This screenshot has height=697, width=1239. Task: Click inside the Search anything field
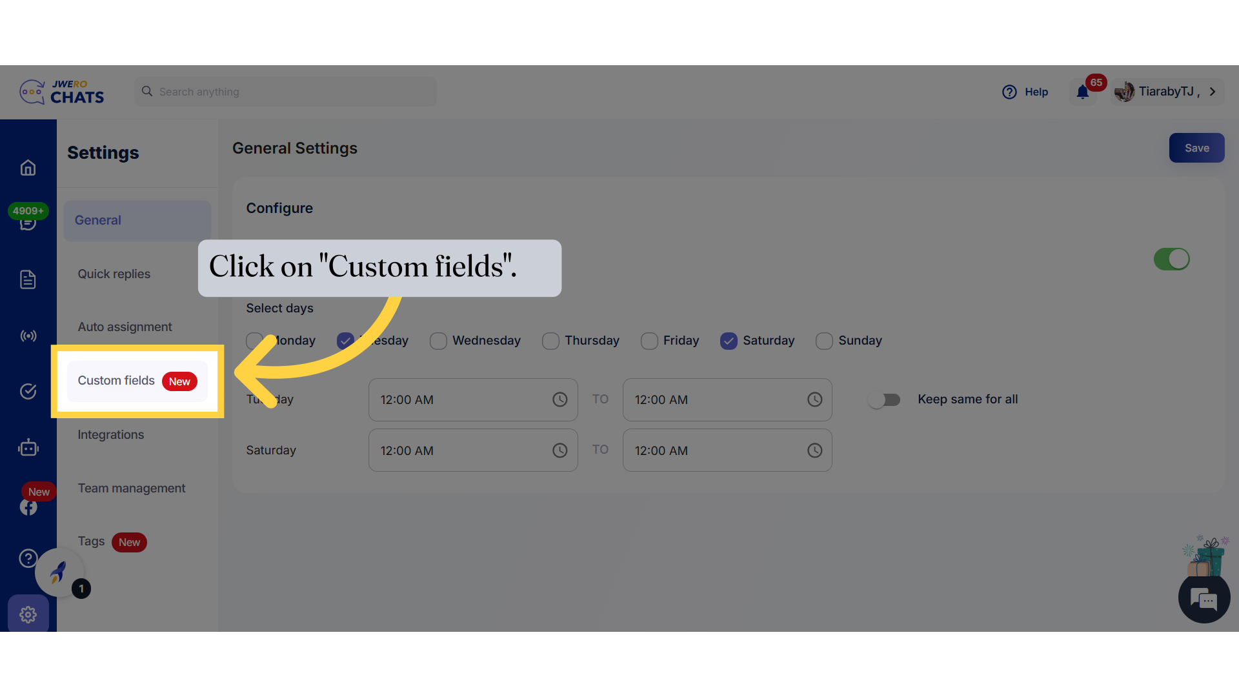(x=284, y=92)
